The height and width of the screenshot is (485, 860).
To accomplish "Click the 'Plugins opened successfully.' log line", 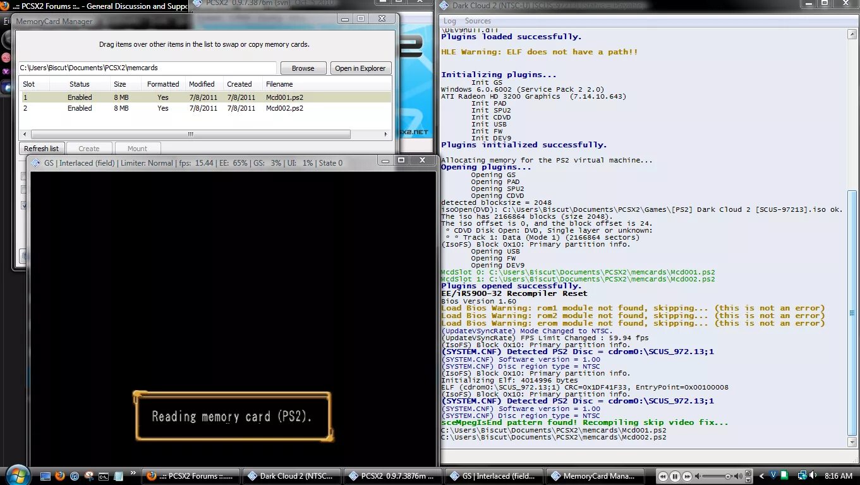I will (511, 286).
